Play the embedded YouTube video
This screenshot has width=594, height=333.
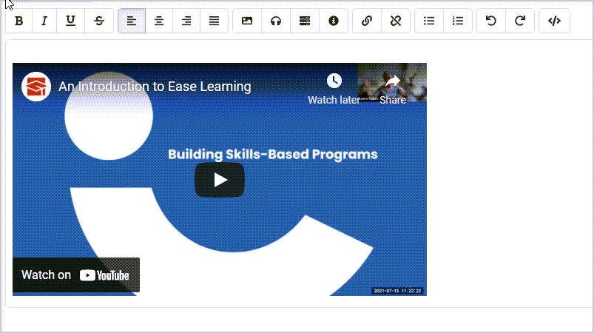220,180
